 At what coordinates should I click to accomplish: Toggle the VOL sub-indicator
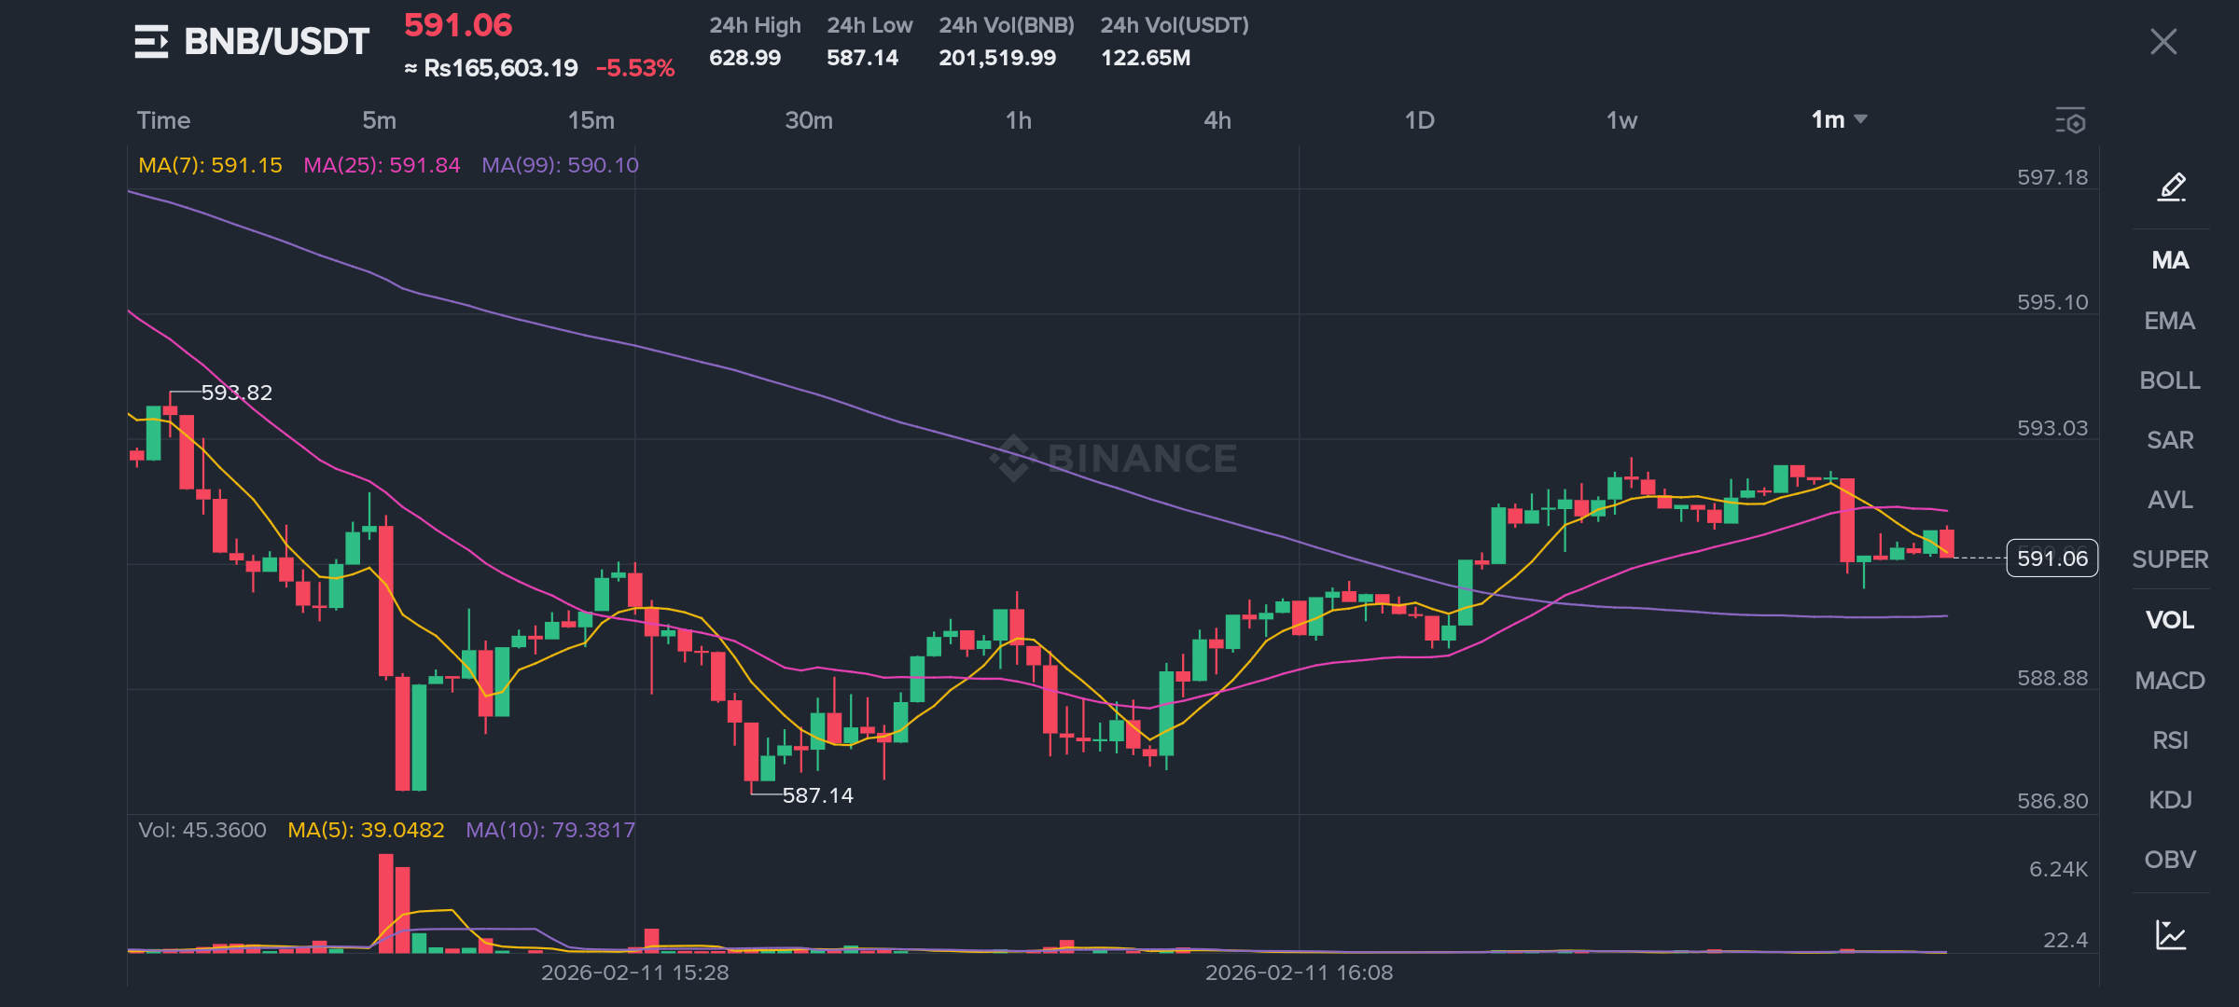point(2170,620)
